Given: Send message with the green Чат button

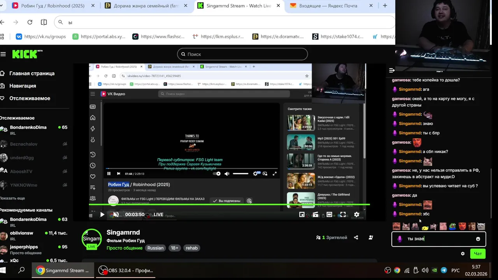Looking at the screenshot, I should [x=478, y=254].
